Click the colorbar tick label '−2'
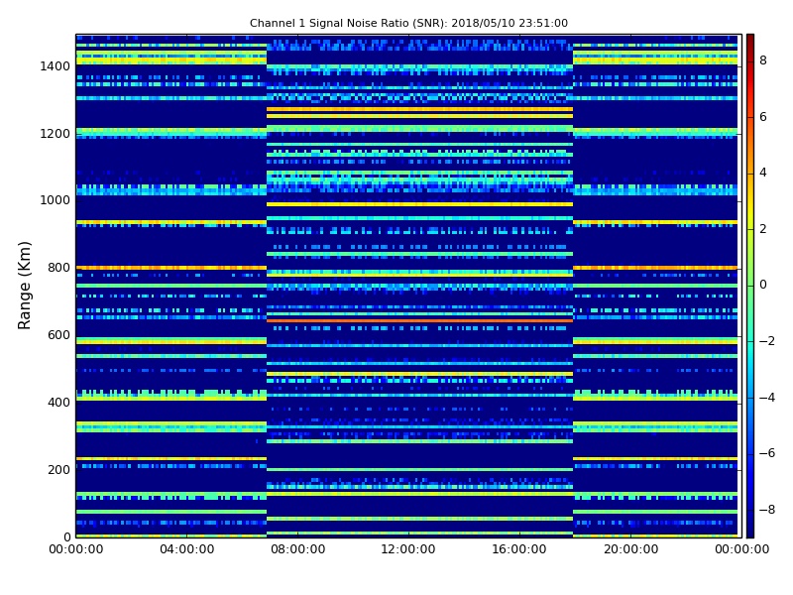Screen dimensions: 793x595 [767, 341]
